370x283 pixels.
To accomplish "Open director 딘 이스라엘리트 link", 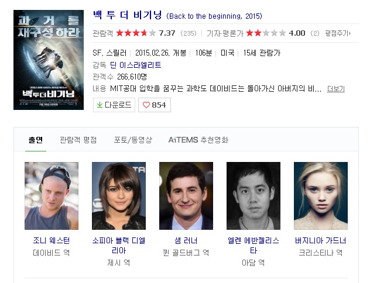I will pyautogui.click(x=135, y=65).
